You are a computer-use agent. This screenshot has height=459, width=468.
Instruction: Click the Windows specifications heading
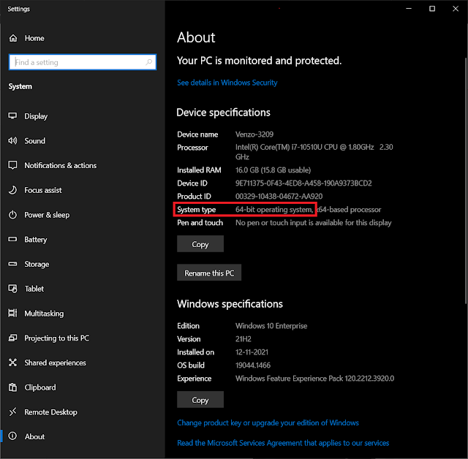(230, 304)
